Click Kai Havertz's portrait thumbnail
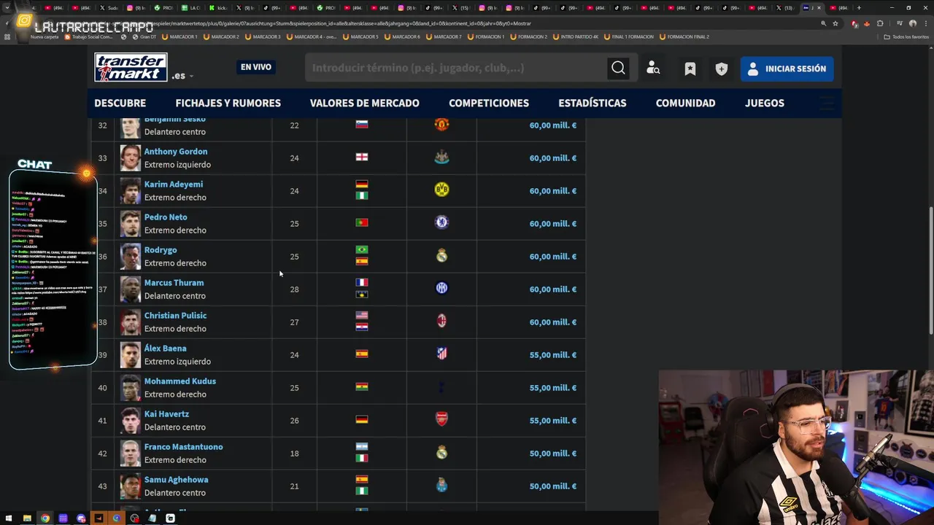 [130, 420]
